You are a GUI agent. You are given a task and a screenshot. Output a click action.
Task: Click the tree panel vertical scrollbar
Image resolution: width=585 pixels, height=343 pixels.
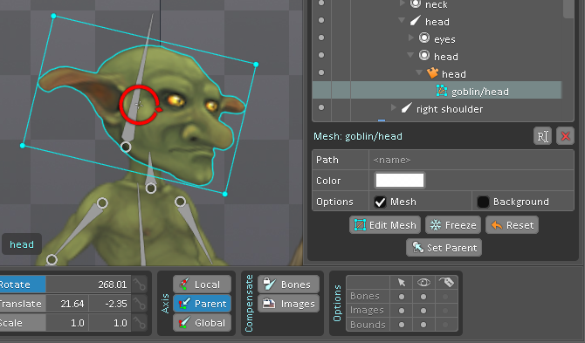pyautogui.click(x=568, y=8)
